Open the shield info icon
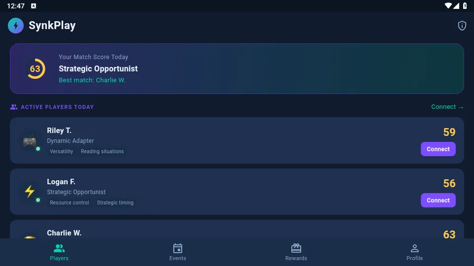Viewport: 474px width, 266px height. pyautogui.click(x=462, y=26)
